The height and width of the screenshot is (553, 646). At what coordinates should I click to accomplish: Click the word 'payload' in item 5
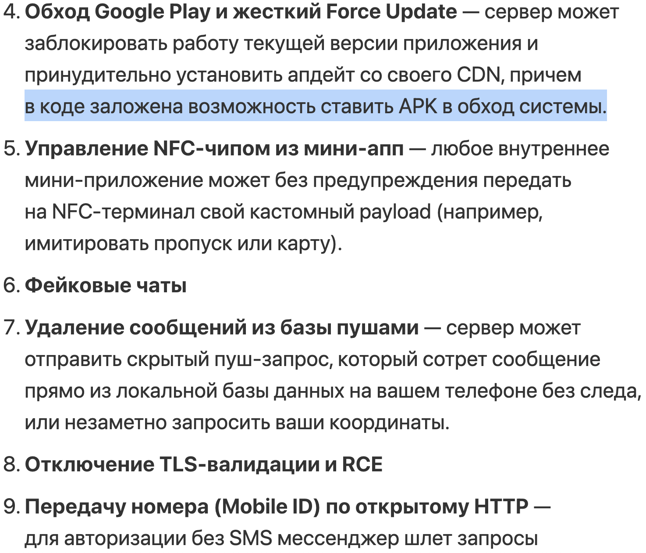pyautogui.click(x=395, y=212)
